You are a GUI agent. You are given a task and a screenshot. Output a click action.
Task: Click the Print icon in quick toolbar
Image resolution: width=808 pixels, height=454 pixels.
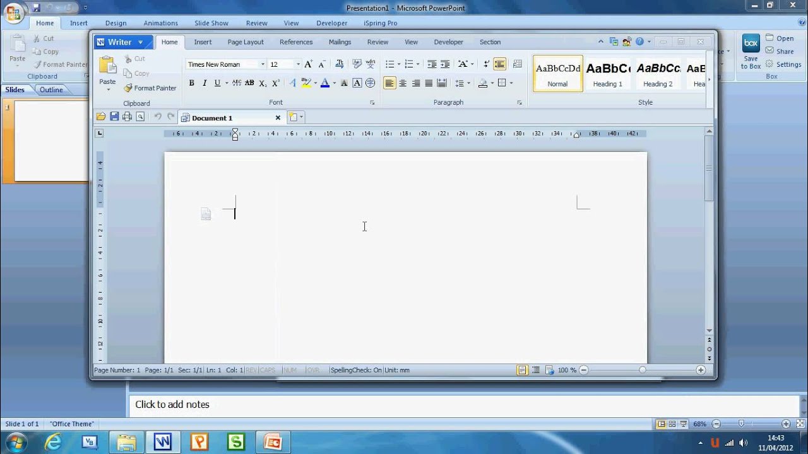coord(127,117)
